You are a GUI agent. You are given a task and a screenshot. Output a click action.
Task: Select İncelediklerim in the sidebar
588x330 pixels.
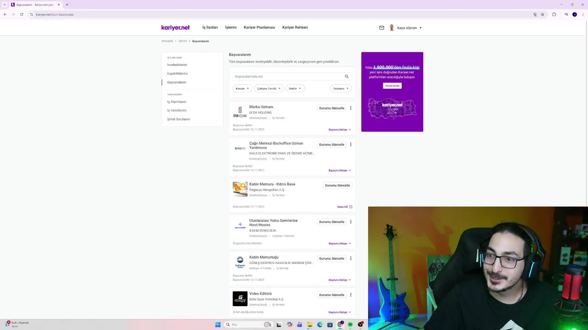point(177,65)
